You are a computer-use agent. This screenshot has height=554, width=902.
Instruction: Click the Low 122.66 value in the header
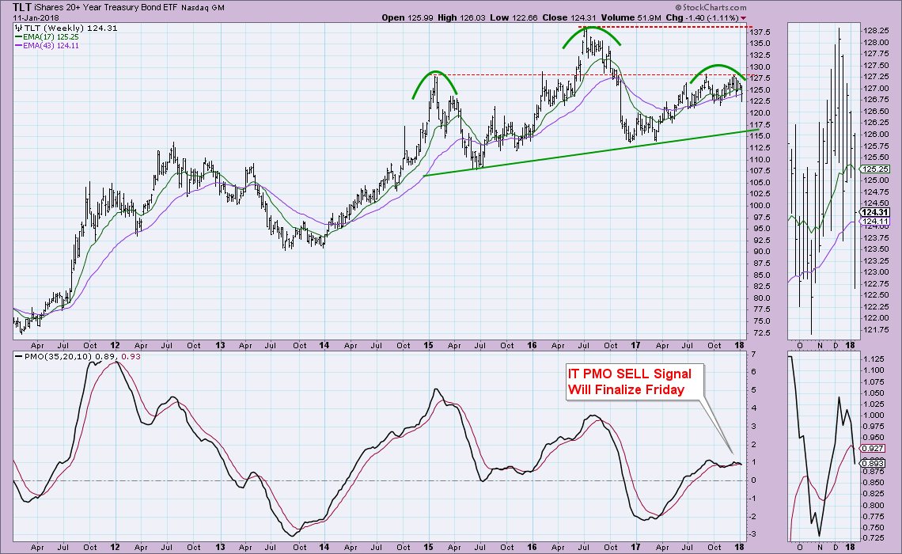point(514,18)
